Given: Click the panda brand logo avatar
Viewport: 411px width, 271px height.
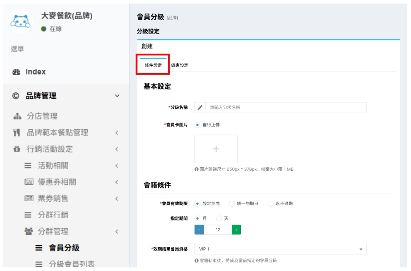Looking at the screenshot, I should [x=21, y=21].
